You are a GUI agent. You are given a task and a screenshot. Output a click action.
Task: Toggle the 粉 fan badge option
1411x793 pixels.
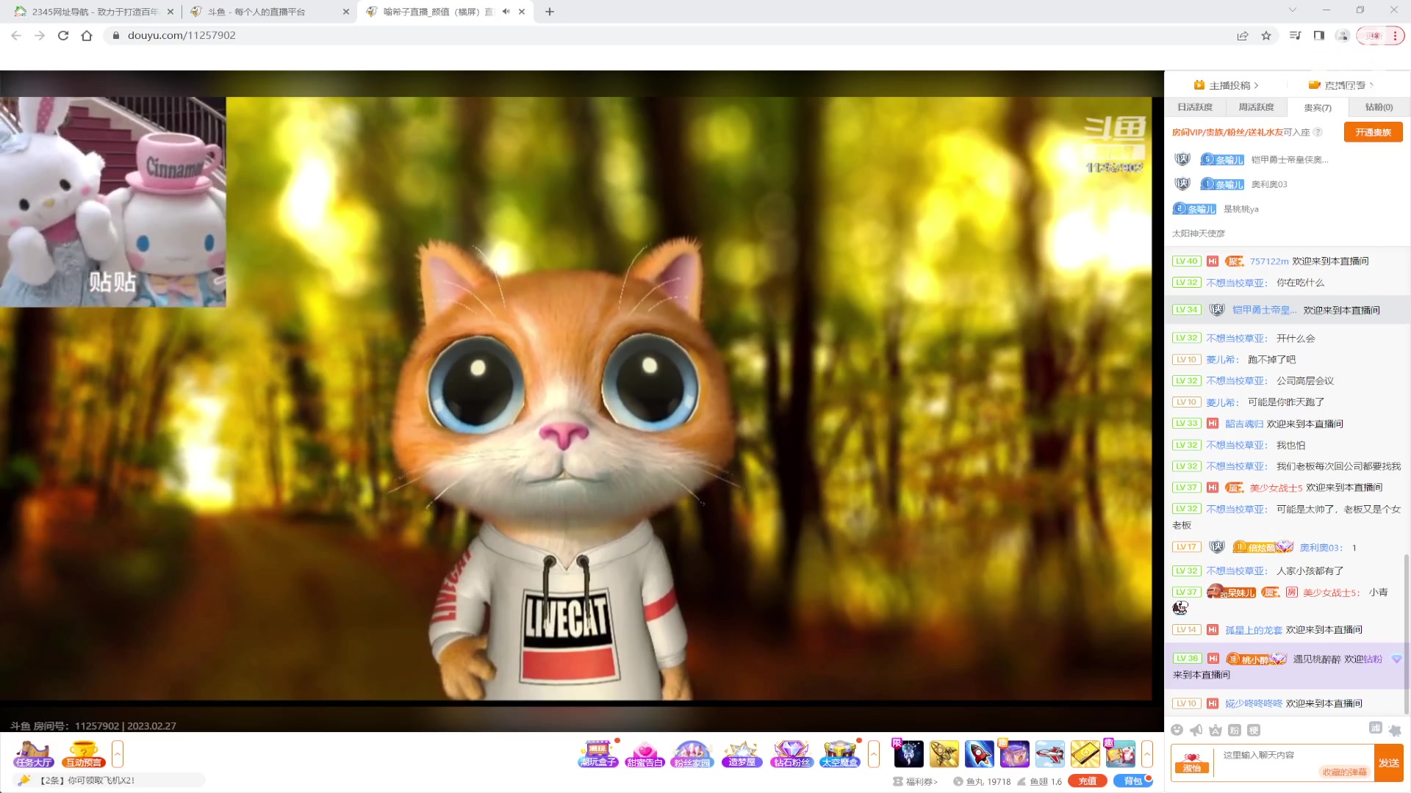[1235, 730]
